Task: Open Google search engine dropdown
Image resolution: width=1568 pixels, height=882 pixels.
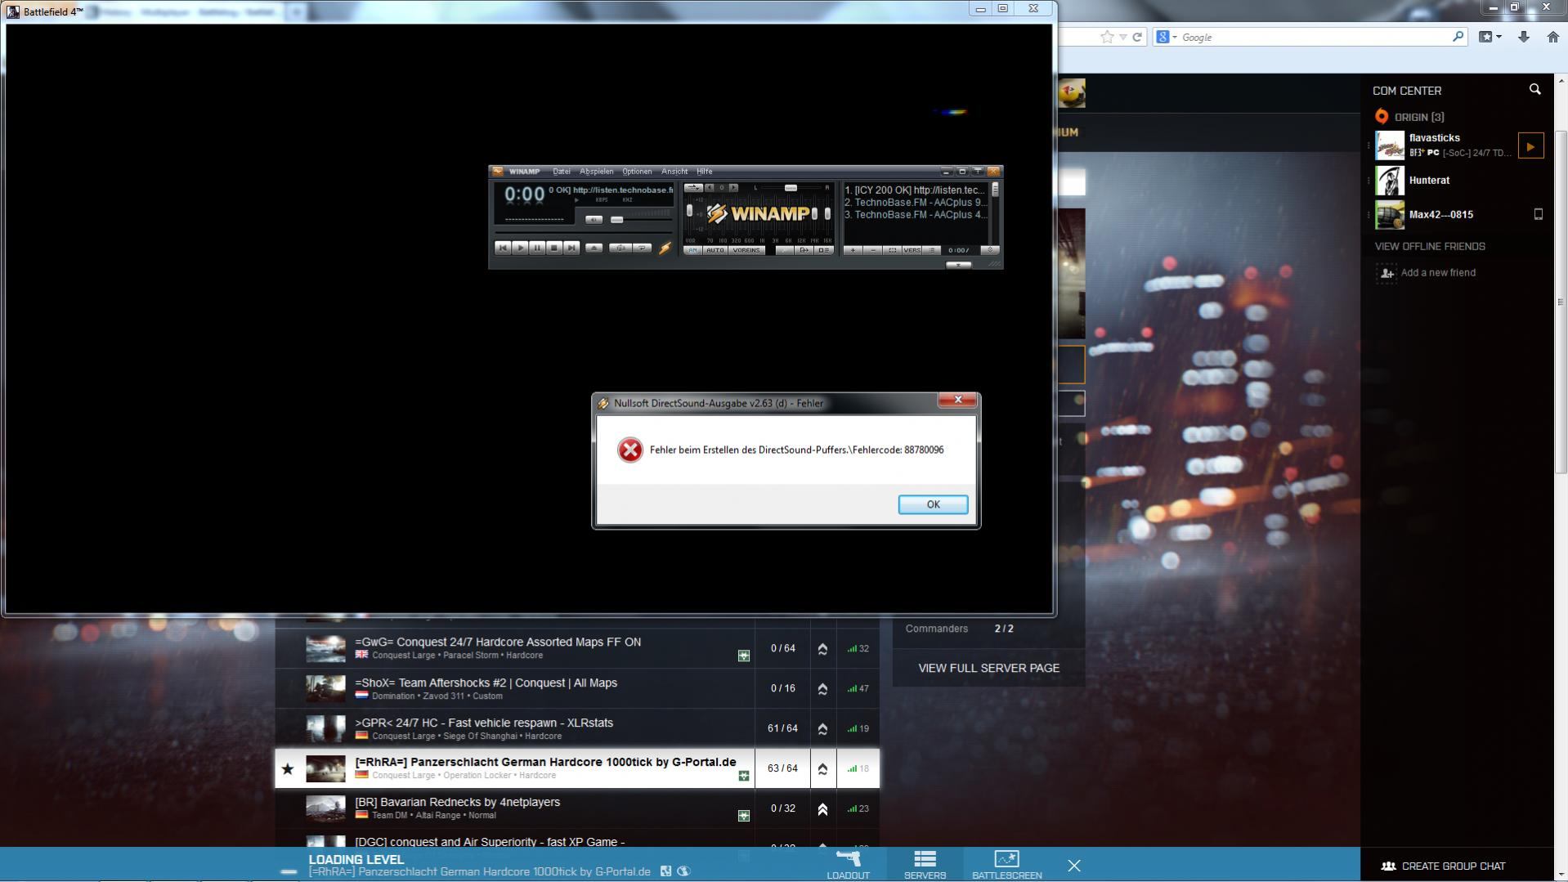Action: tap(1167, 37)
